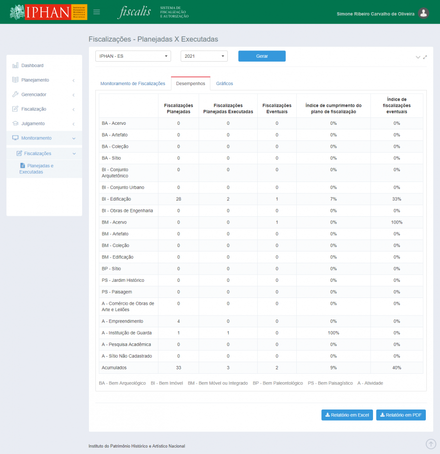440x454 pixels.
Task: Click the scroll-to-top arrow icon
Action: [431, 444]
